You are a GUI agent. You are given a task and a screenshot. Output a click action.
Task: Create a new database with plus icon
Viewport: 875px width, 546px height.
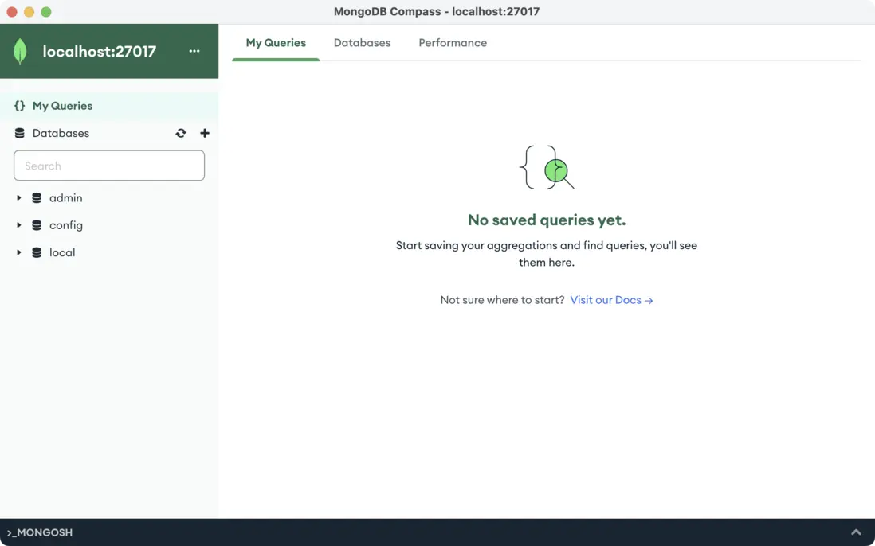(x=205, y=133)
